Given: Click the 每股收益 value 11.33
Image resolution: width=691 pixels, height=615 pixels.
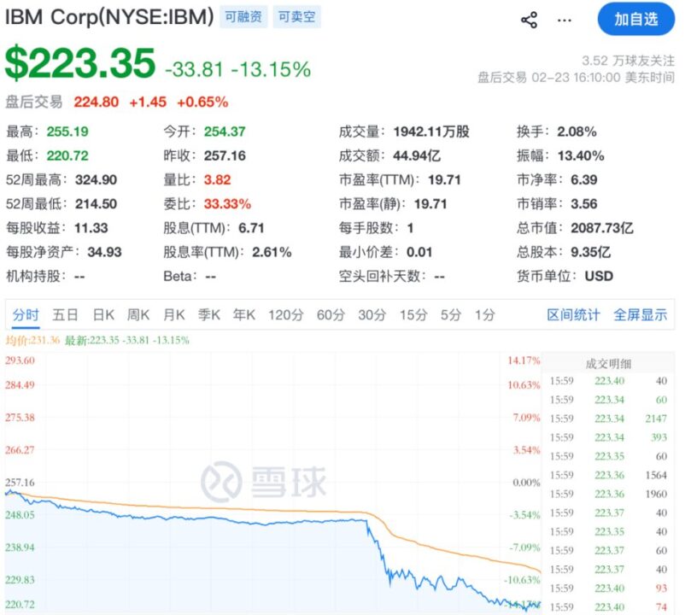Looking at the screenshot, I should tap(91, 228).
